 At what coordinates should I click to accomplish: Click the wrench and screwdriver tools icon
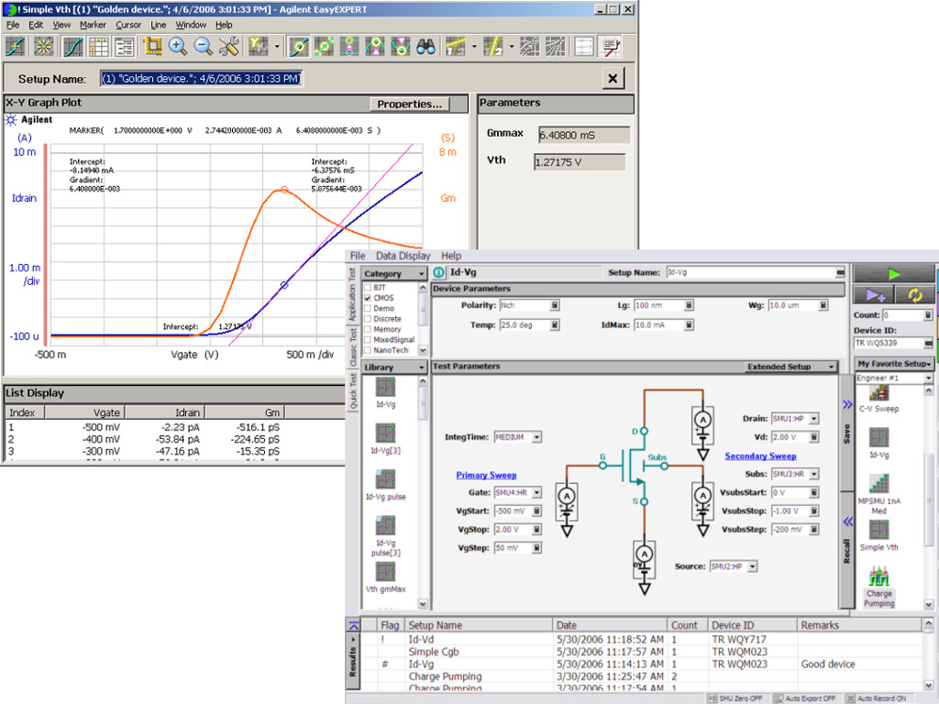(229, 46)
